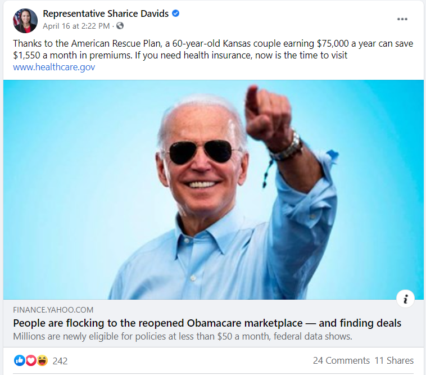Click the April 16 at 2:22 PM timestamp
426x375 pixels.
point(76,26)
